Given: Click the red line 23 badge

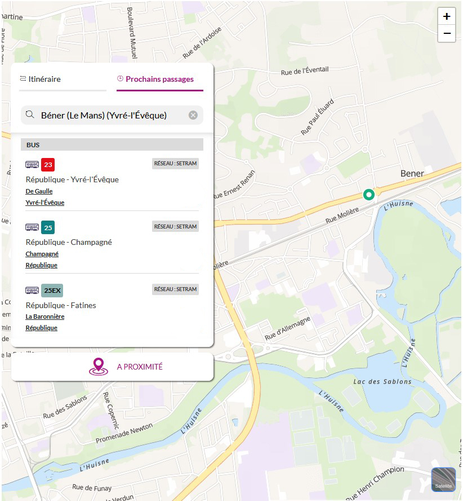Looking at the screenshot, I should [x=48, y=165].
